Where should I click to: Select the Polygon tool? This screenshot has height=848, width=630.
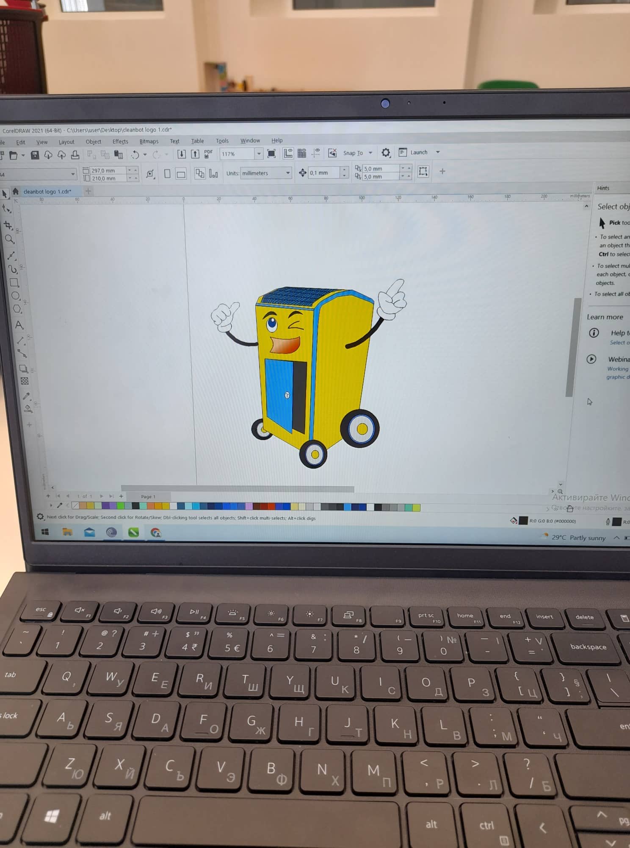pyautogui.click(x=17, y=309)
